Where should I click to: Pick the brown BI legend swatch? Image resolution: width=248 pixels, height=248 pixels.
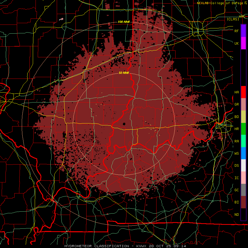click(x=243, y=202)
